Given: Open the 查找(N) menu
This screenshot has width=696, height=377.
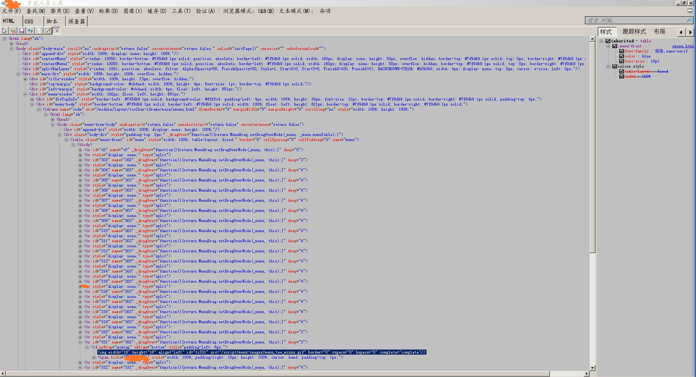Looking at the screenshot, I should (x=36, y=11).
